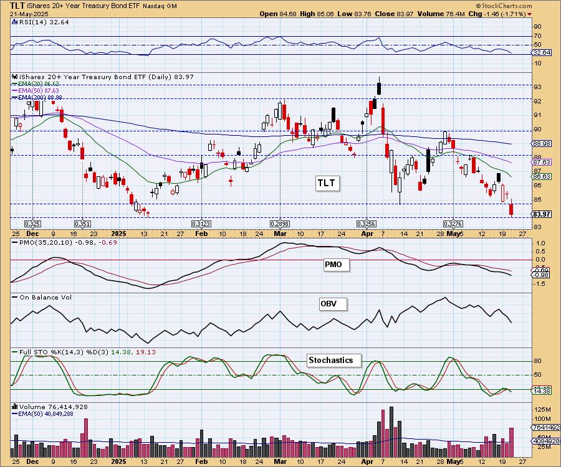Click the 'Volume 76.4M' header value

tap(441, 14)
